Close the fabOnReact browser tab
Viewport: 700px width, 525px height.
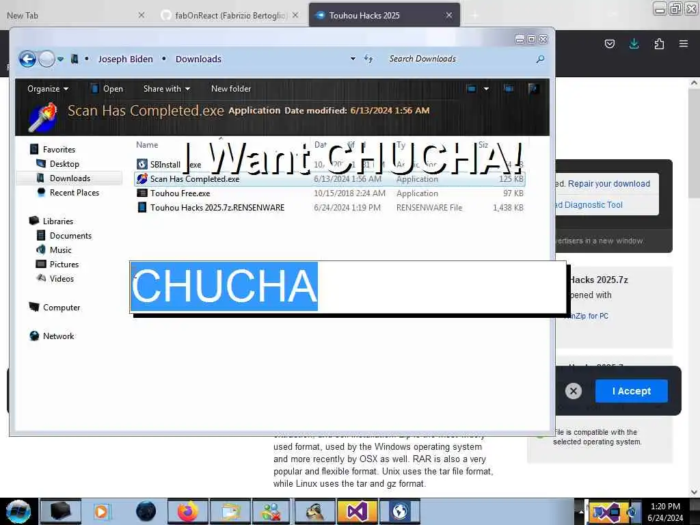295,15
